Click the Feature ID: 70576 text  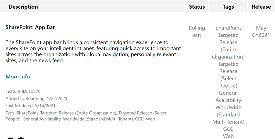(23, 91)
